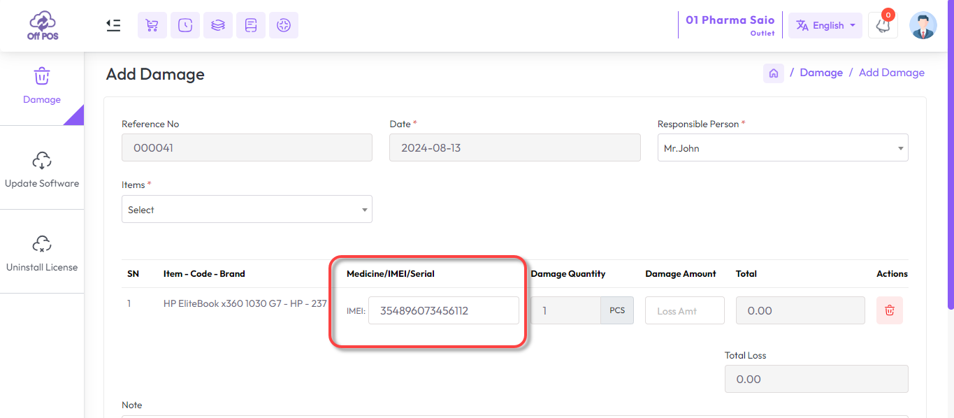
Task: Open Update Software sidebar item
Action: tap(42, 168)
